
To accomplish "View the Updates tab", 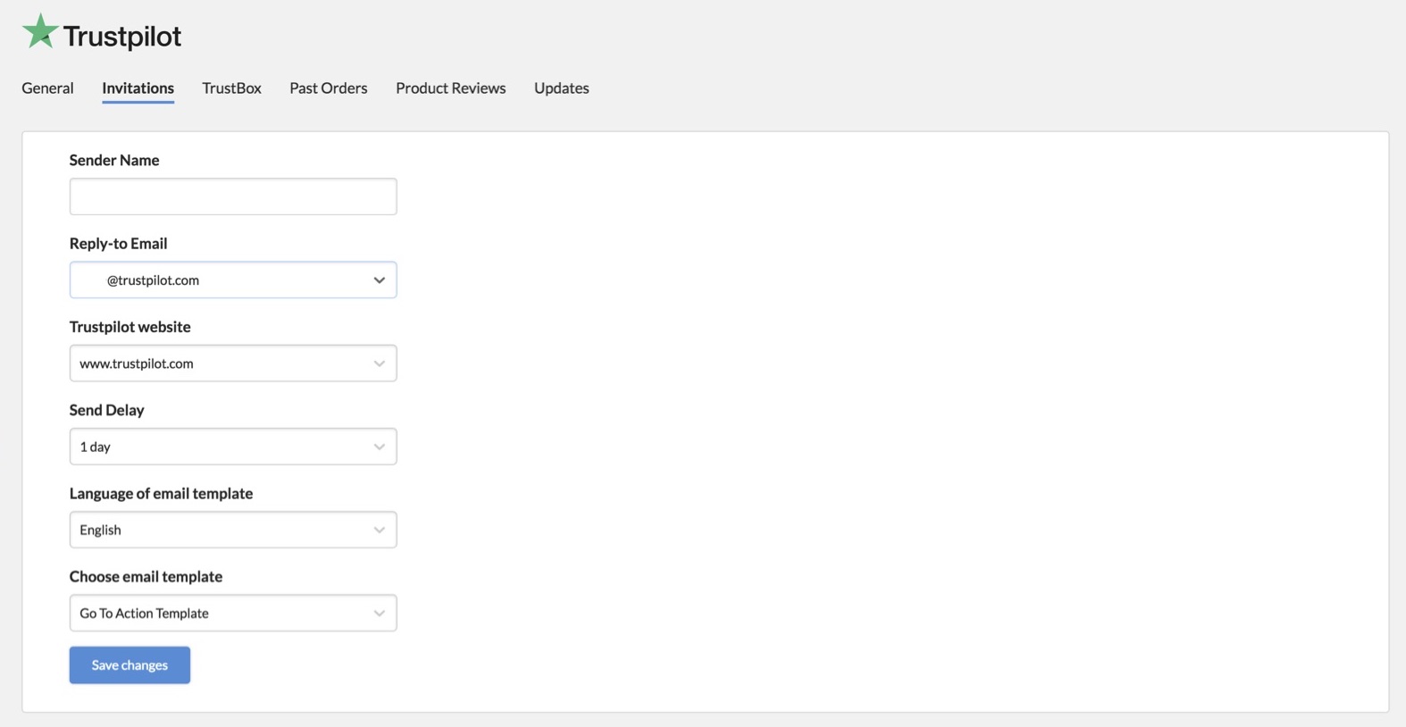I will click(x=561, y=88).
